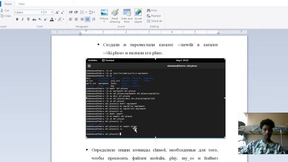The height and width of the screenshot is (162, 288).
Task: Insert Date and time
Action: point(127,16)
